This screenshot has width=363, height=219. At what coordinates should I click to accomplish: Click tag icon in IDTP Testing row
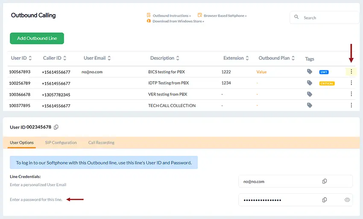(x=310, y=83)
